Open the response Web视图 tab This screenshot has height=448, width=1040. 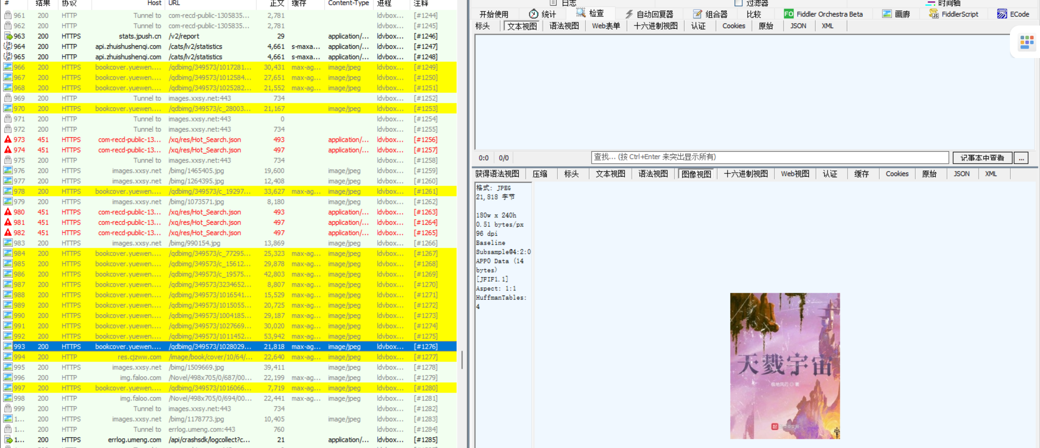click(795, 174)
